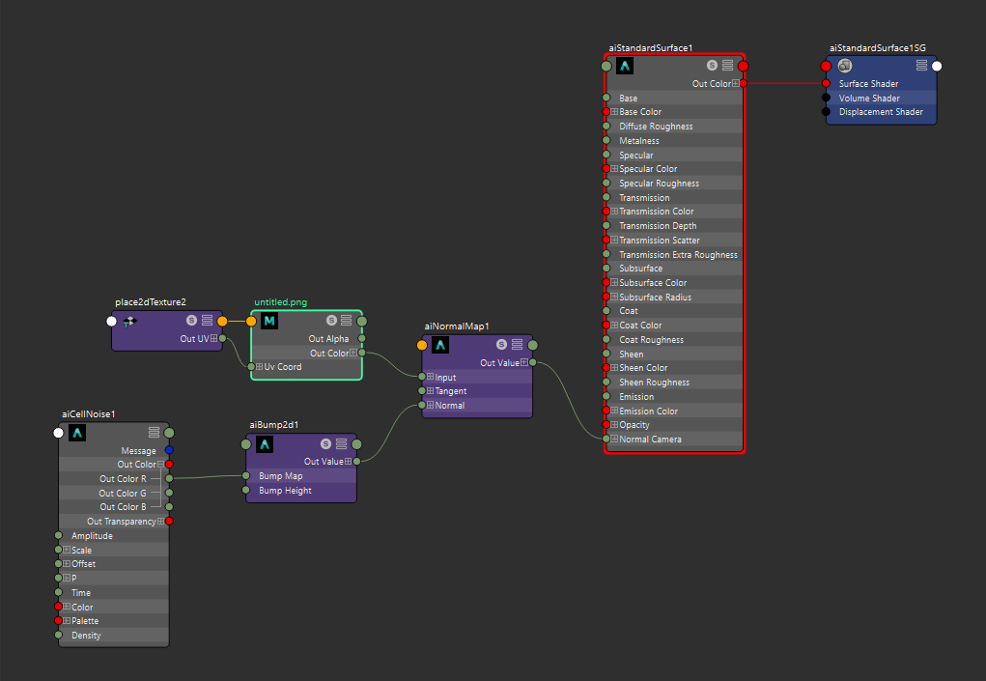Click the Volume Shader input port
986x681 pixels.
827,98
